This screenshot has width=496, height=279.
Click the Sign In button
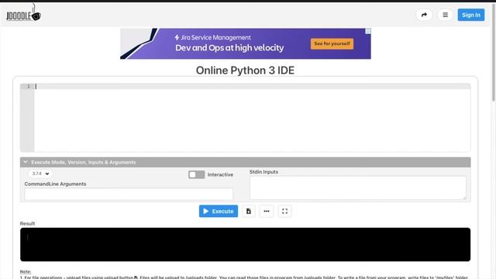[470, 15]
